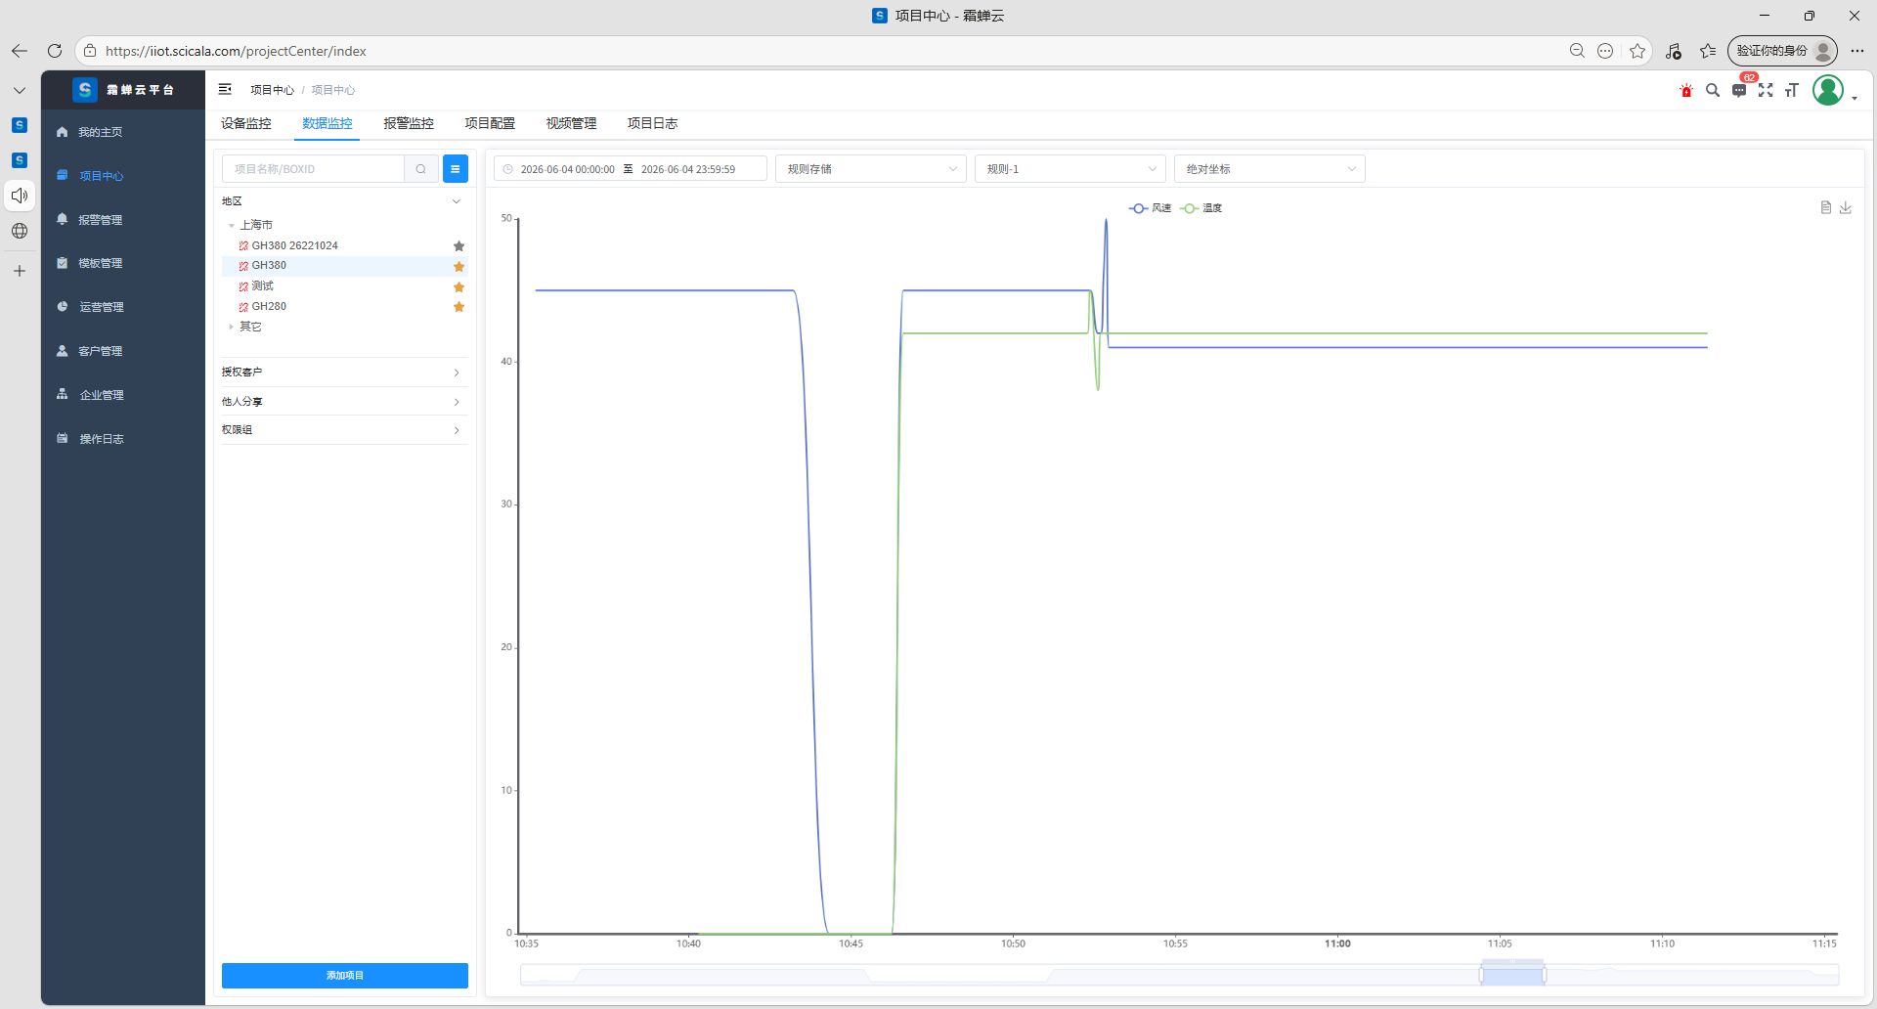Image resolution: width=1877 pixels, height=1009 pixels.
Task: Switch to 数据监控 tab
Action: 327,123
